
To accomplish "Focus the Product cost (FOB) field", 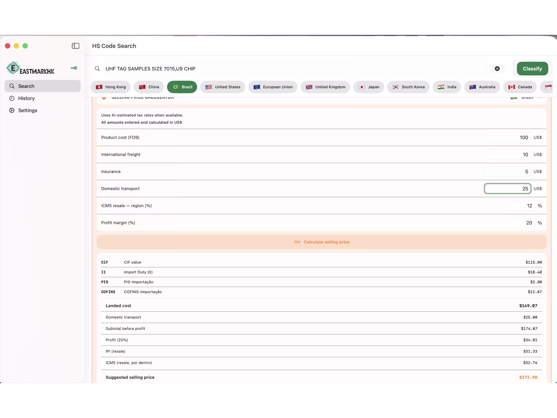I will click(508, 138).
